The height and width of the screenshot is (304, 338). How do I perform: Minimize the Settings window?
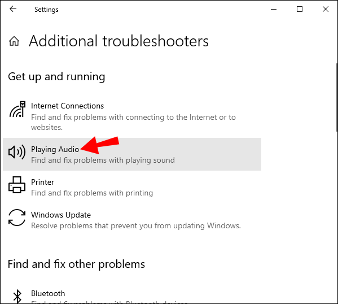tap(274, 9)
